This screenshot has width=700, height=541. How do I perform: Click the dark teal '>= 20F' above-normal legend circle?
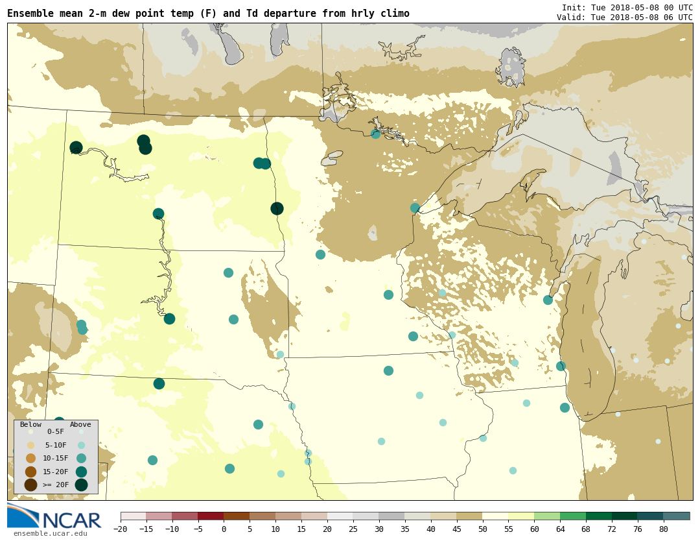tap(81, 485)
